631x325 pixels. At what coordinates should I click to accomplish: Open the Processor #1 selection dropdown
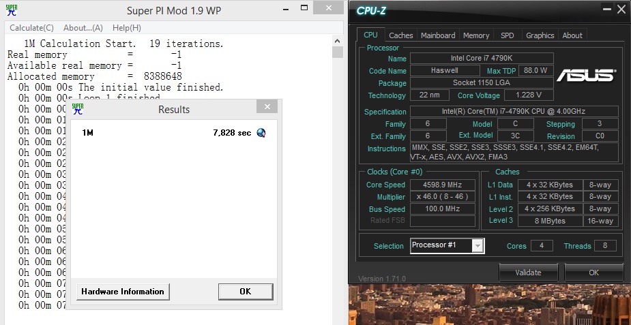(478, 246)
